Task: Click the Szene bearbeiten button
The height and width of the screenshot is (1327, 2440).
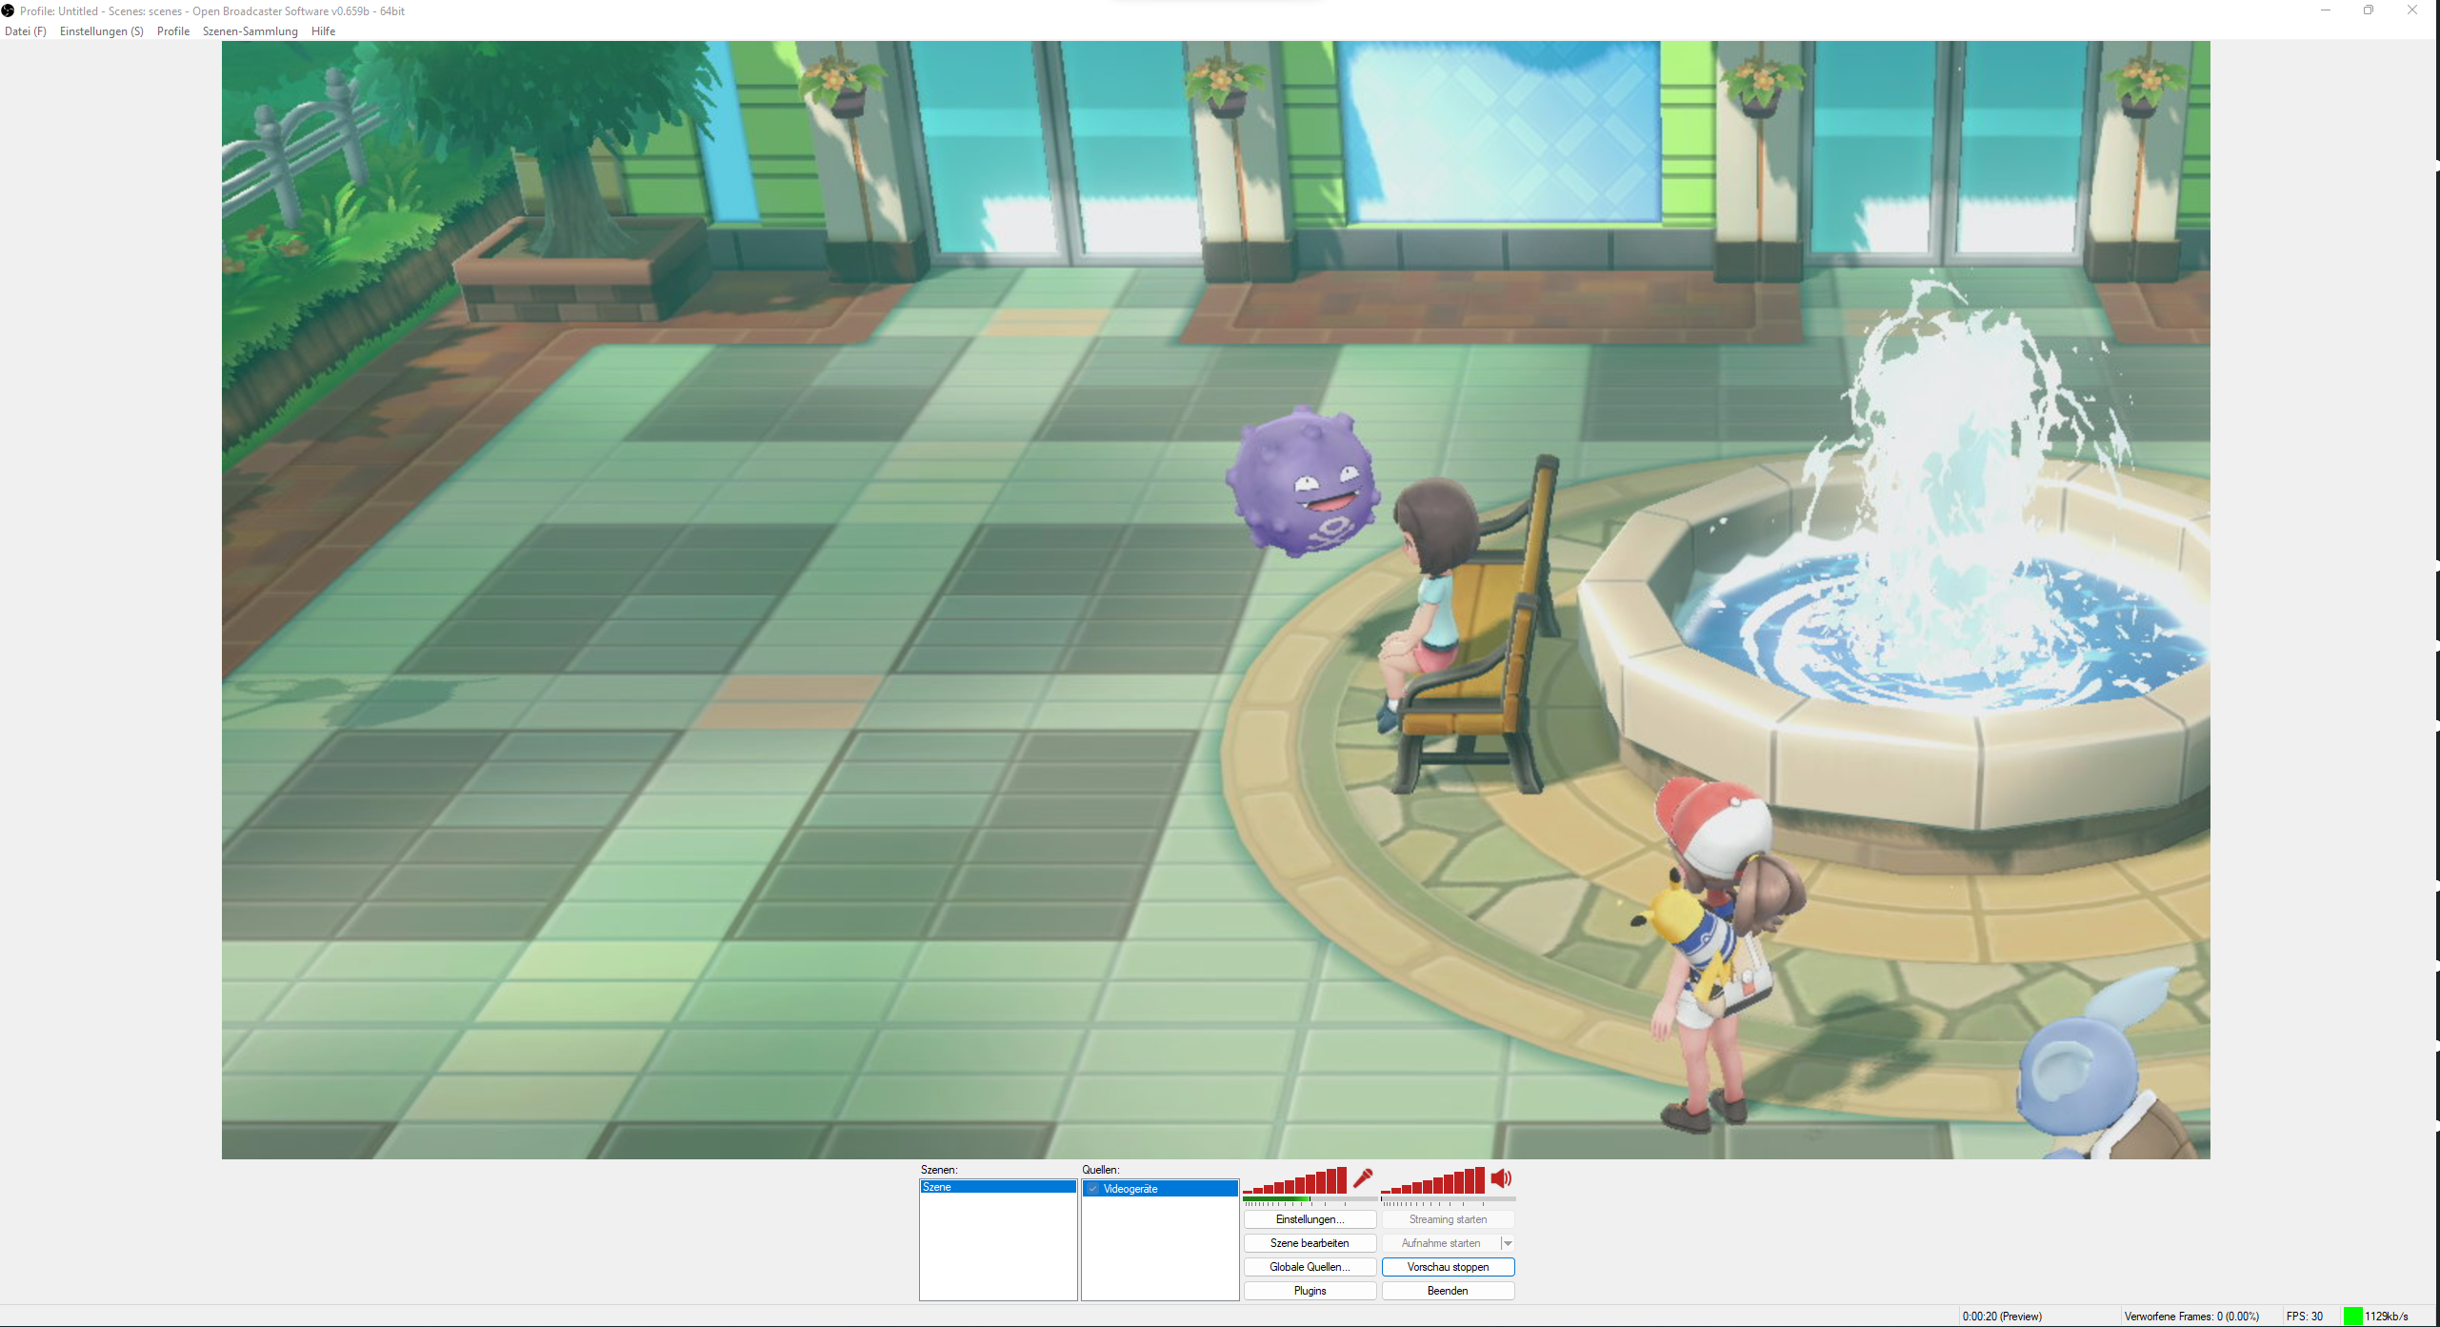Action: (1310, 1243)
